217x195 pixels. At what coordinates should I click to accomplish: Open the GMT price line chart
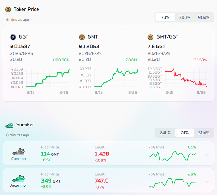(x=116, y=78)
